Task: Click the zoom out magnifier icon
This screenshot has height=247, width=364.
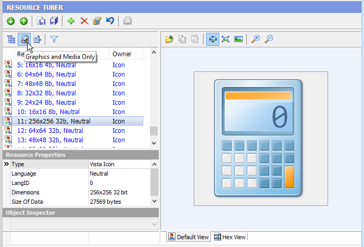Action: (x=269, y=39)
